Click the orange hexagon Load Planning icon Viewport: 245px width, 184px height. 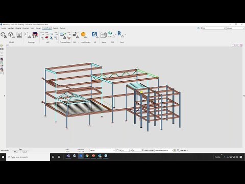click(x=84, y=35)
